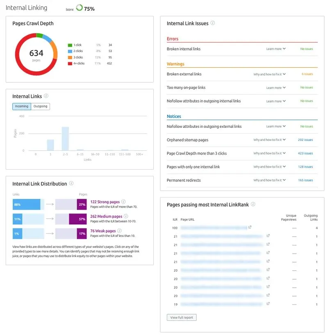The width and height of the screenshot is (328, 336).
Task: Click info icon next to 122 Strong pages
Action: 123,202
